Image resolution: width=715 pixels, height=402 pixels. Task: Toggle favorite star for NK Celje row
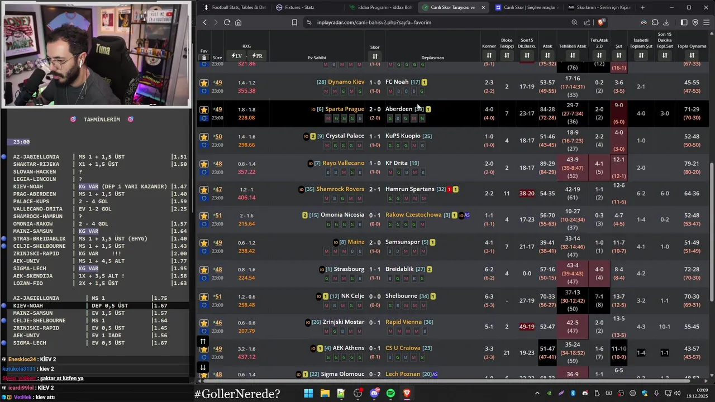pos(204,297)
